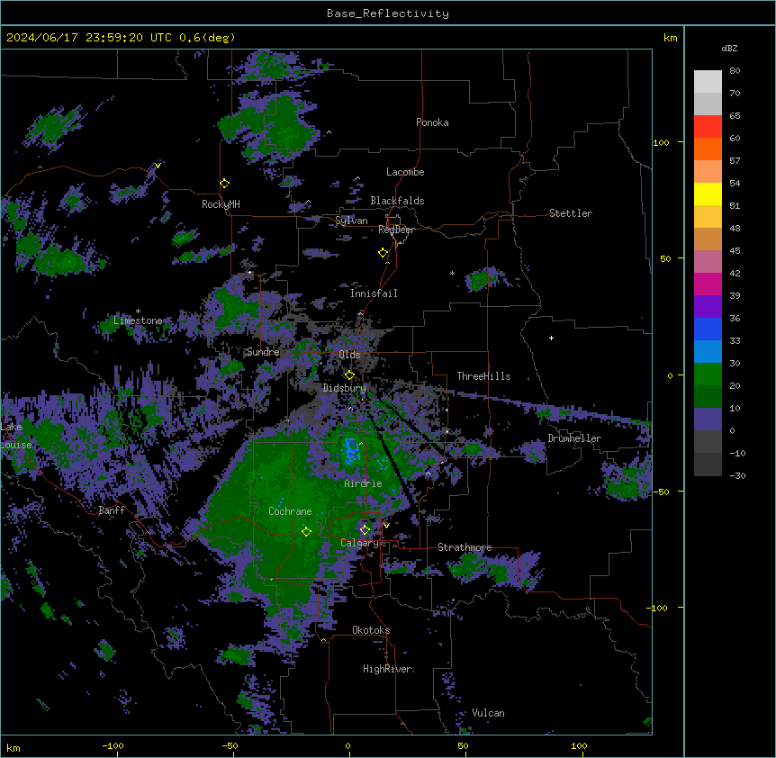Click the Limestone label

coord(138,320)
